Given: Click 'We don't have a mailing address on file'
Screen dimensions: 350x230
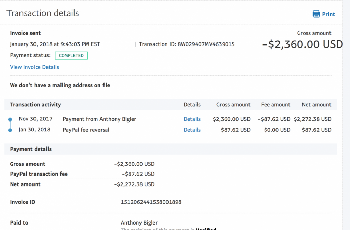Looking at the screenshot, I should [x=60, y=85].
